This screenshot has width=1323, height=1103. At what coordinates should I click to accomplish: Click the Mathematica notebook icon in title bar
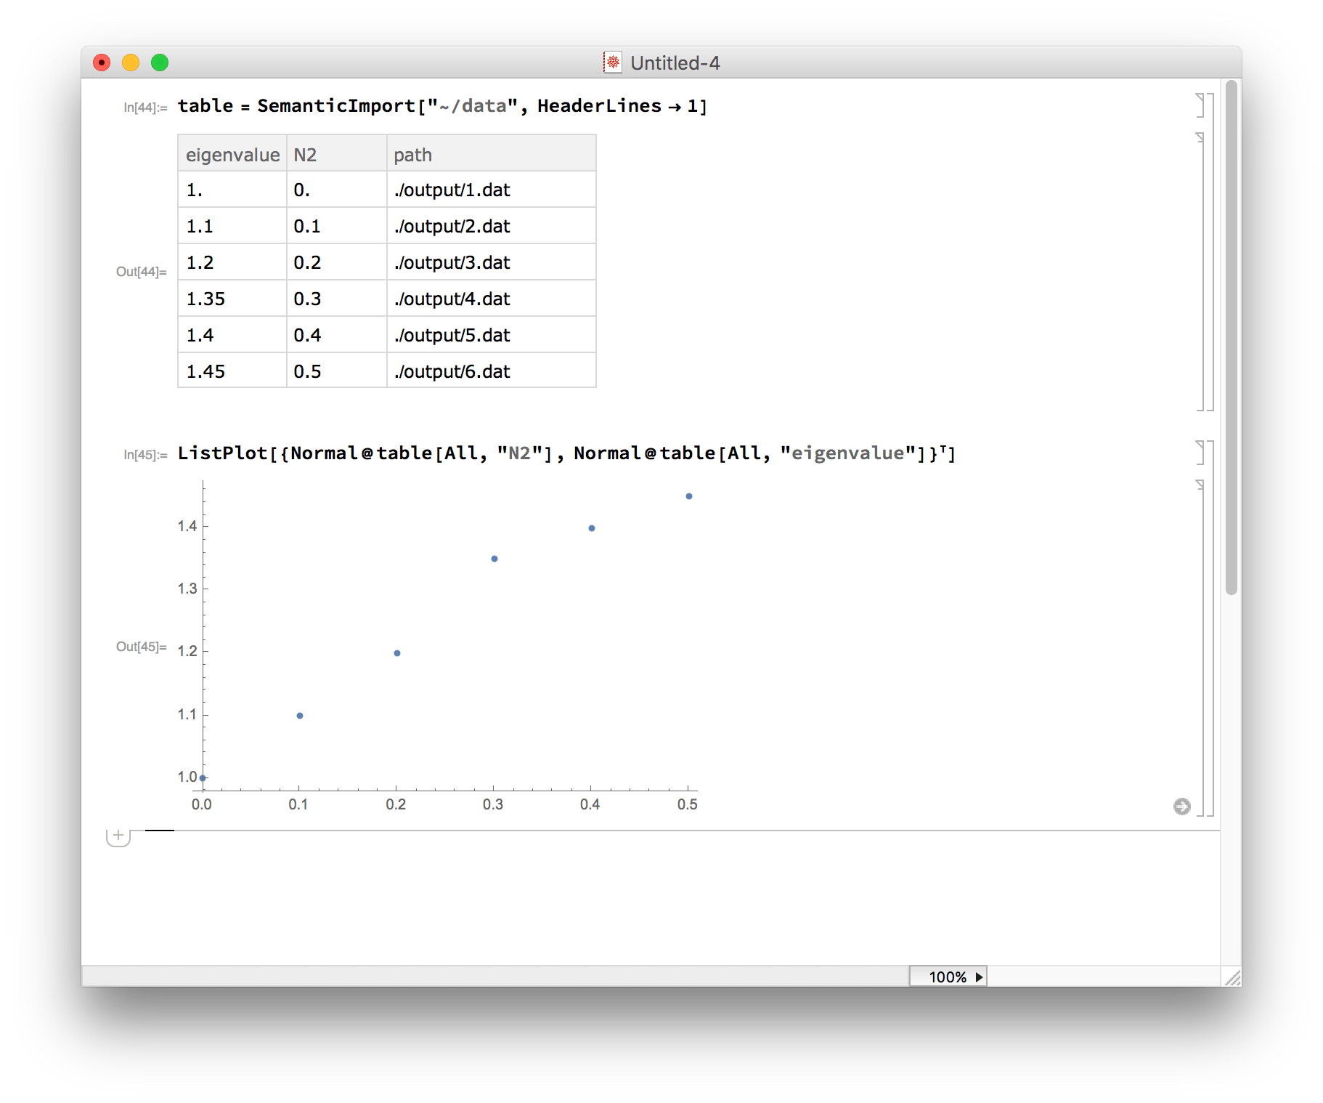pos(612,62)
